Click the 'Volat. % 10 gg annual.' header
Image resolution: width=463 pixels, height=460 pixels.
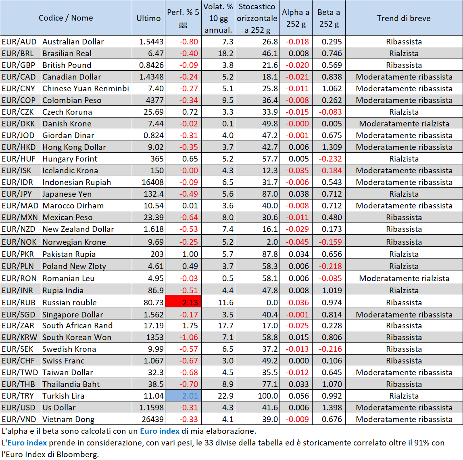(218, 18)
